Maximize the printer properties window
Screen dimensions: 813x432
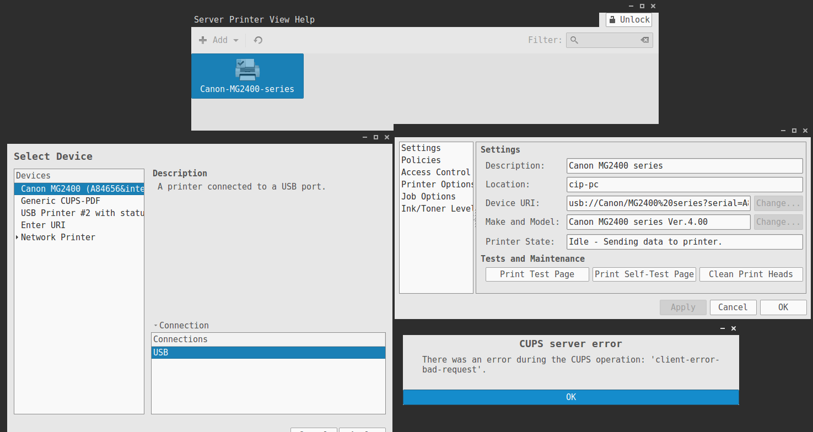pyautogui.click(x=794, y=131)
